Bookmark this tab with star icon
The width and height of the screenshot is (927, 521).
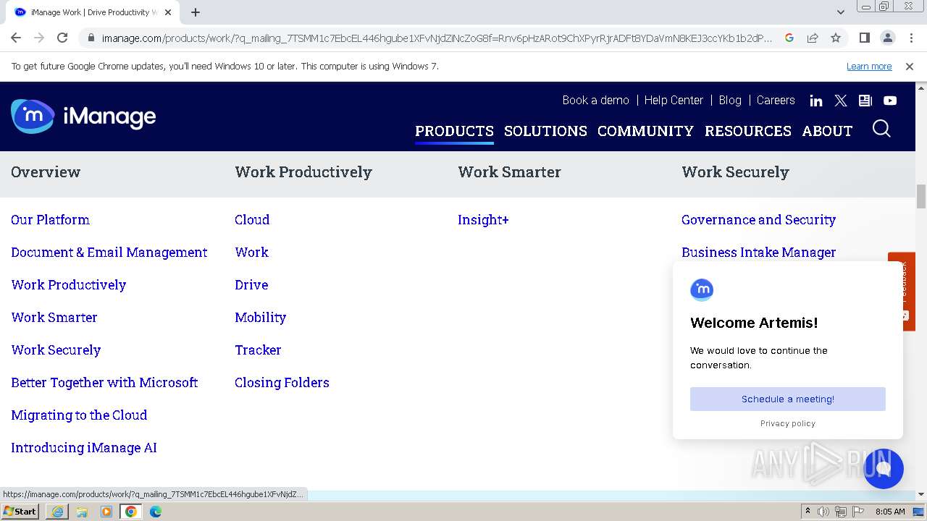pyautogui.click(x=836, y=38)
